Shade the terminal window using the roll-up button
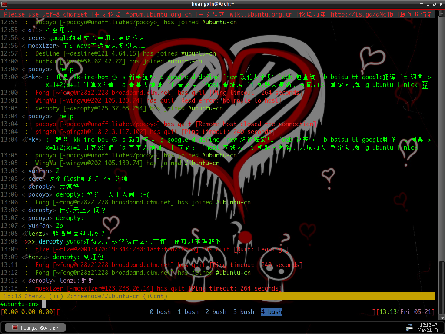The height and width of the screenshot is (334, 445). (x=422, y=4)
